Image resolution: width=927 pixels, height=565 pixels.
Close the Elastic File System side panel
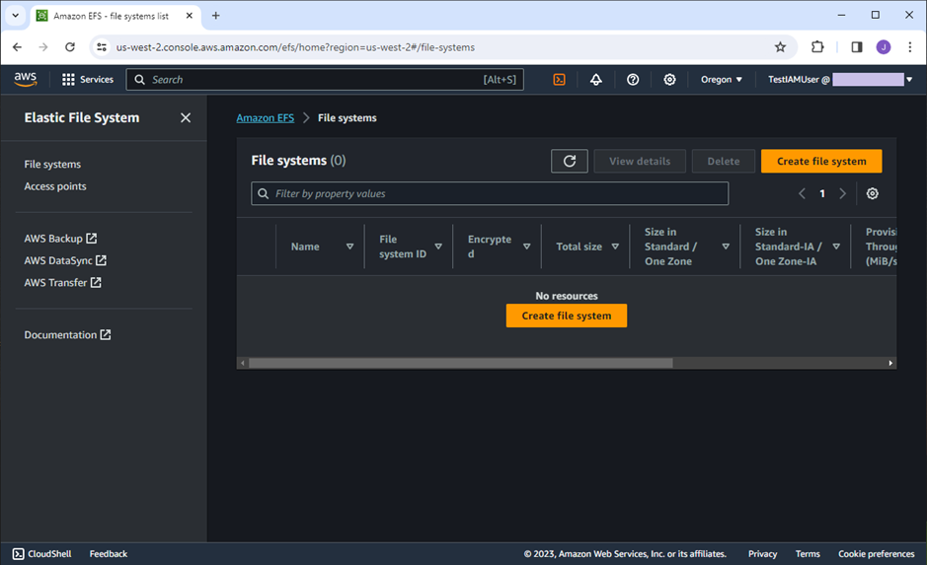pyautogui.click(x=186, y=118)
